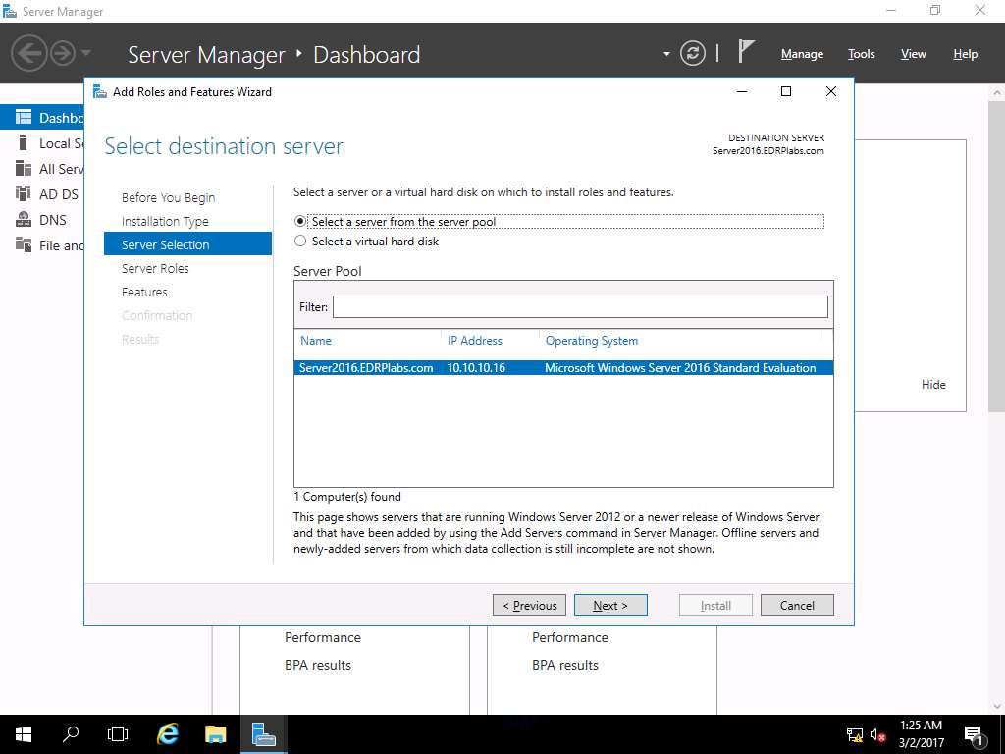Open Action Center notifications icon
Viewport: 1005px width, 754px height.
click(973, 734)
